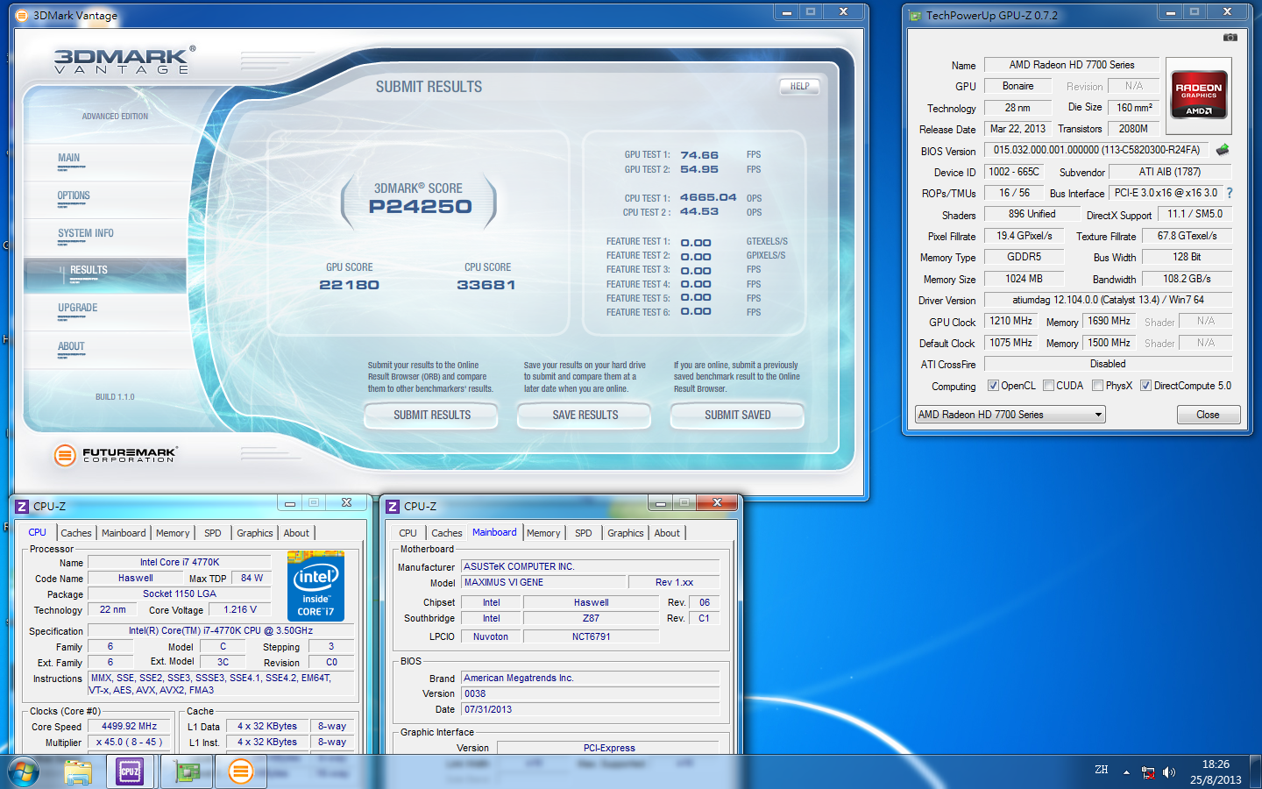Screen dimensions: 1262x789
Task: Show hidden system tray icons
Action: pos(1126,772)
